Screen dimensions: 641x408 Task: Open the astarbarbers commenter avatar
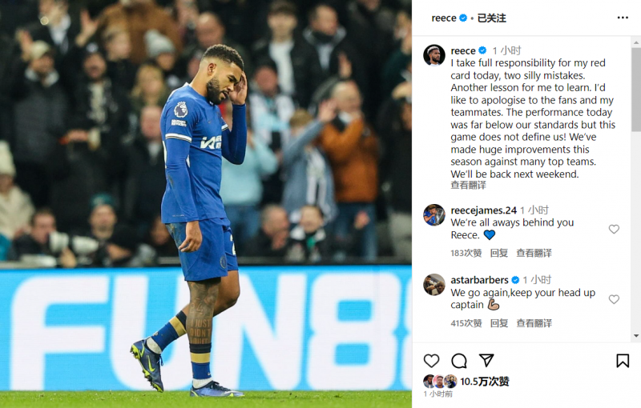(434, 285)
